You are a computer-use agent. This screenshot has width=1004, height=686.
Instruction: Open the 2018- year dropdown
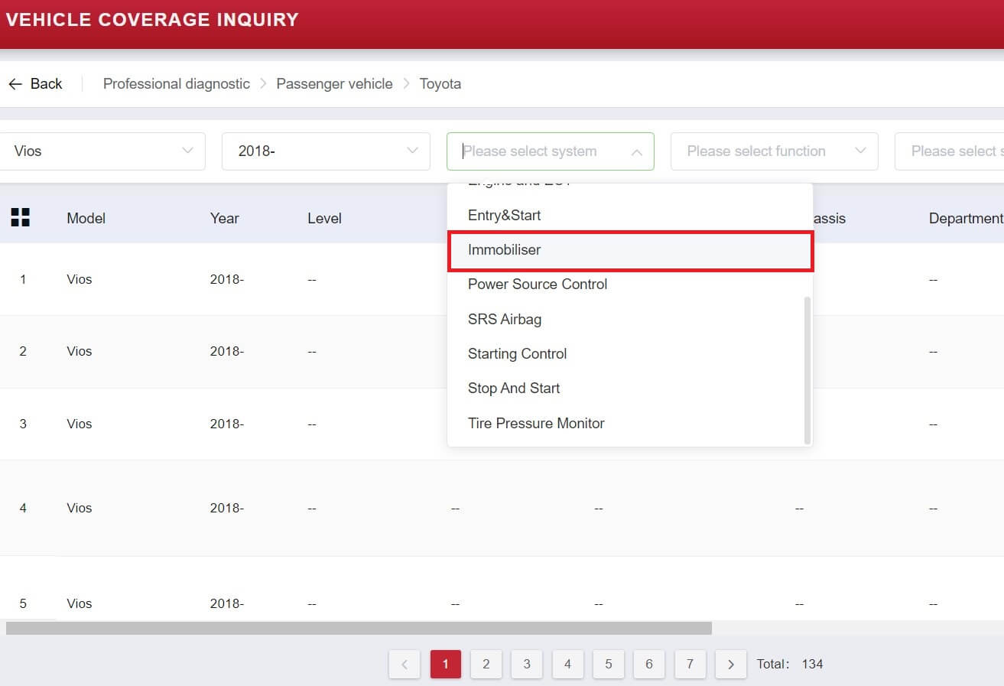tap(321, 151)
